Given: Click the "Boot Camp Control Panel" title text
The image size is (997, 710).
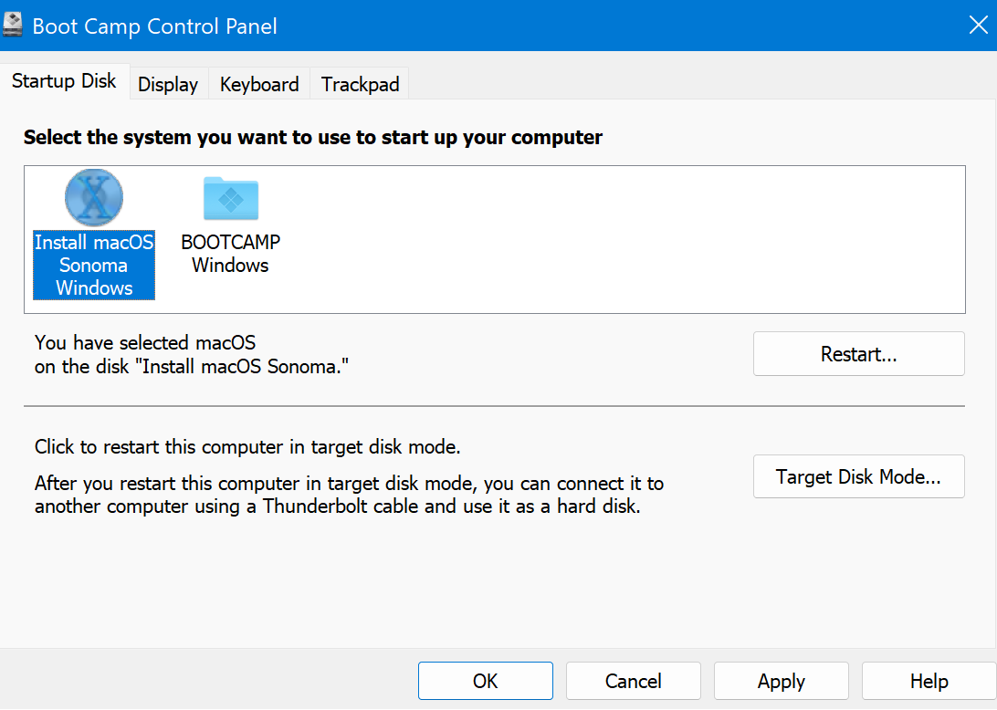Looking at the screenshot, I should click(x=154, y=26).
